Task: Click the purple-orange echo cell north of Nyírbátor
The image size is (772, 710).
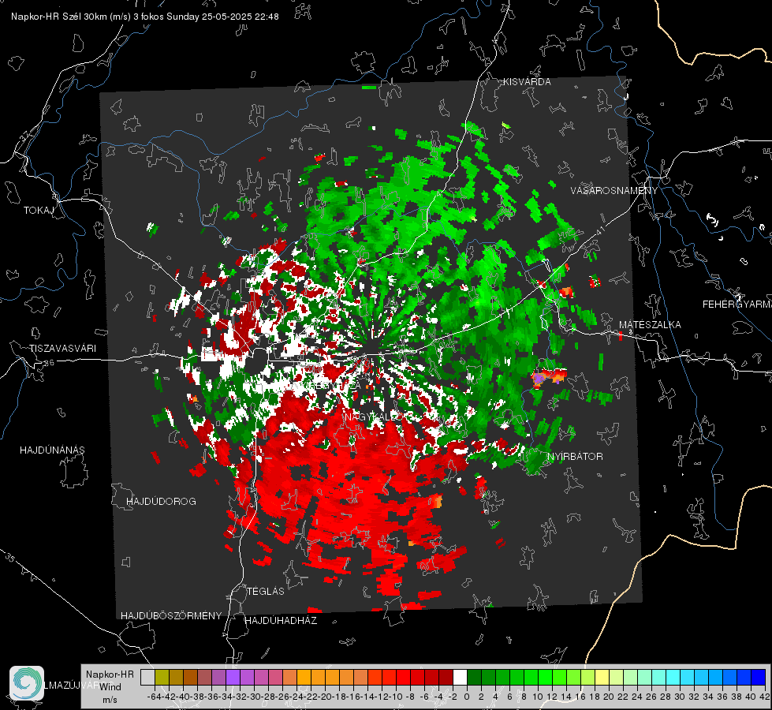Action: (548, 377)
